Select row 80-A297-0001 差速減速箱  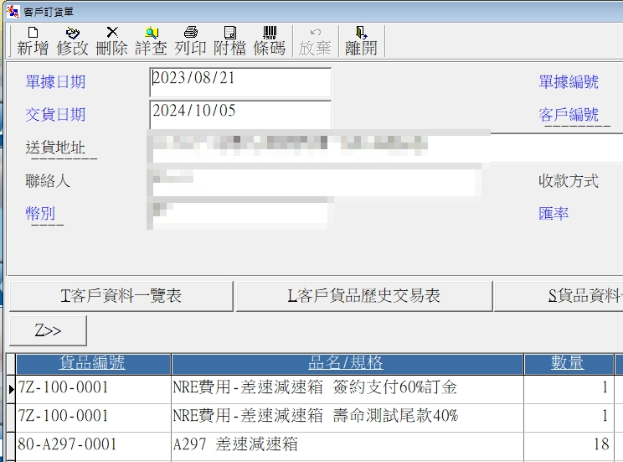click(x=234, y=444)
